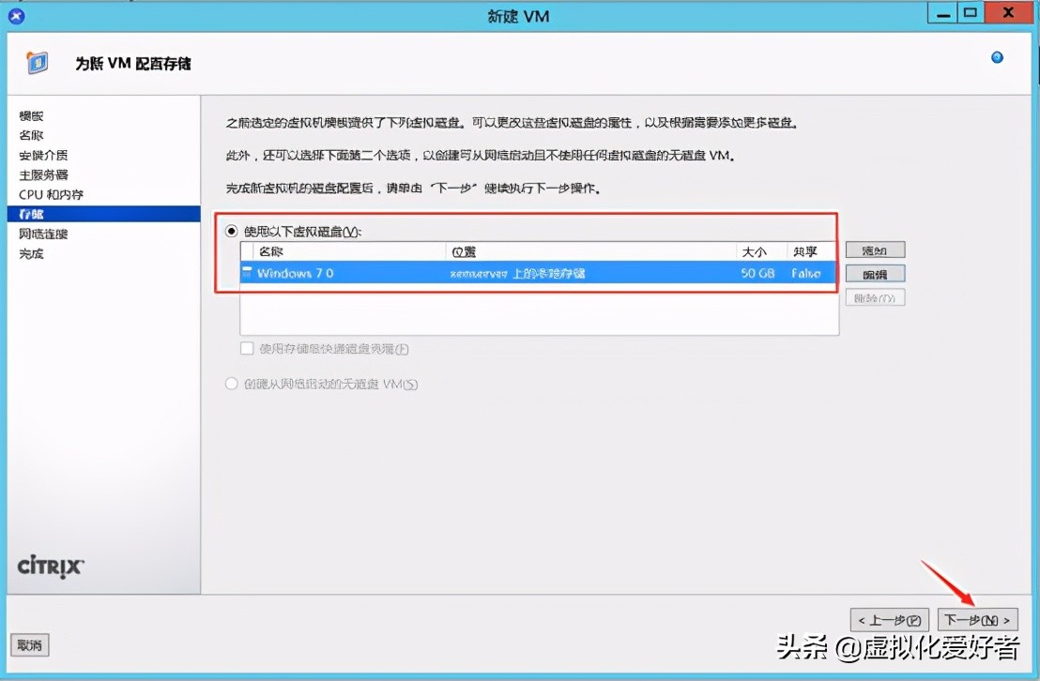Click the XenCenter icon in title bar
1040x681 pixels.
[16, 15]
